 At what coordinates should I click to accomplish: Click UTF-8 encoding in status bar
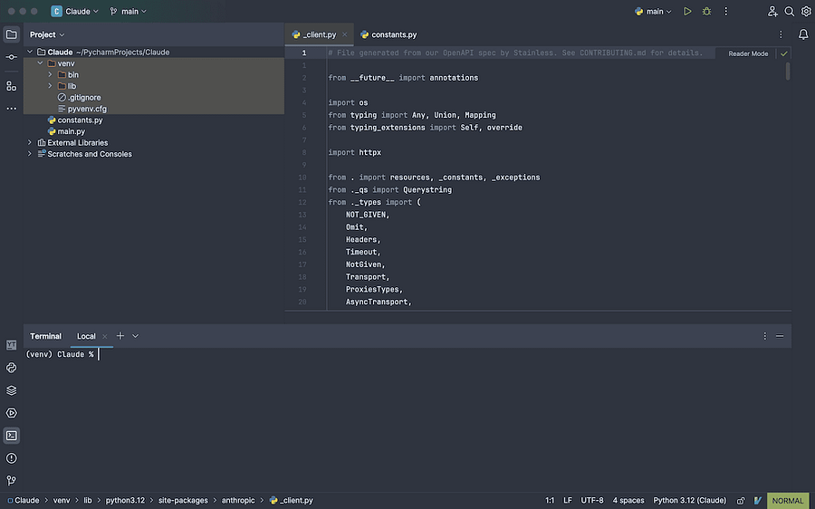click(x=592, y=500)
